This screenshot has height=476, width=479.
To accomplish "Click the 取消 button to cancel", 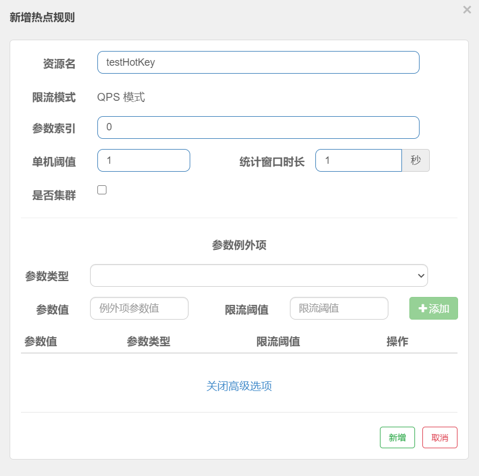I will tap(440, 437).
